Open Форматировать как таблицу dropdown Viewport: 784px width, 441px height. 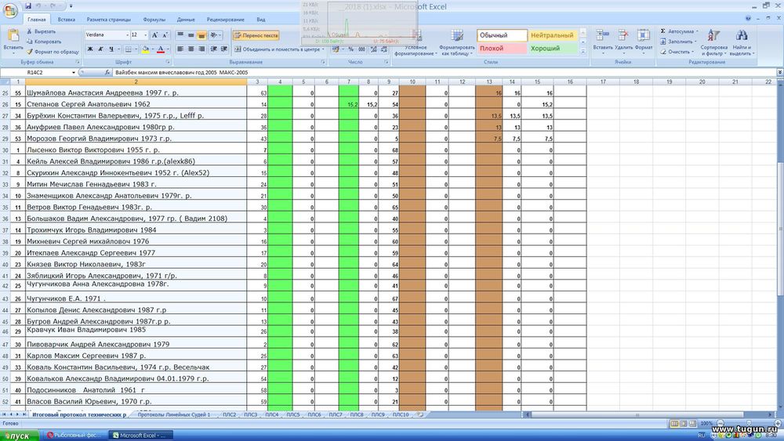coord(456,42)
